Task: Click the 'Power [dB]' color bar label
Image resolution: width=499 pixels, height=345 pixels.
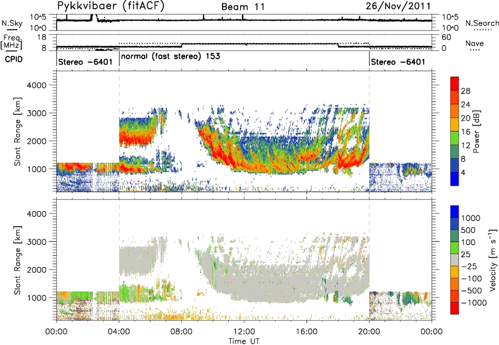Action: [476, 131]
